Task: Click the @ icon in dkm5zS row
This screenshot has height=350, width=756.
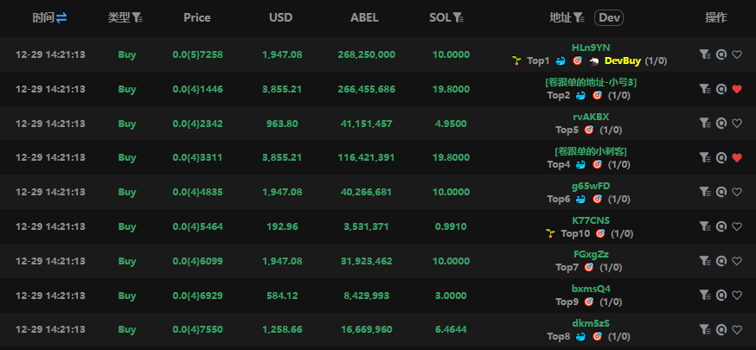Action: coord(721,329)
